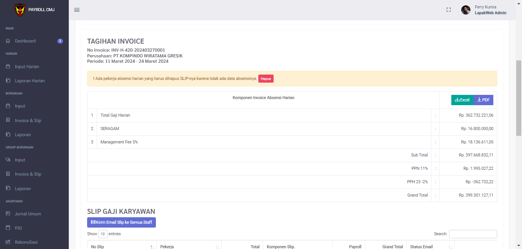Sort the table by No Slip column

152,247
